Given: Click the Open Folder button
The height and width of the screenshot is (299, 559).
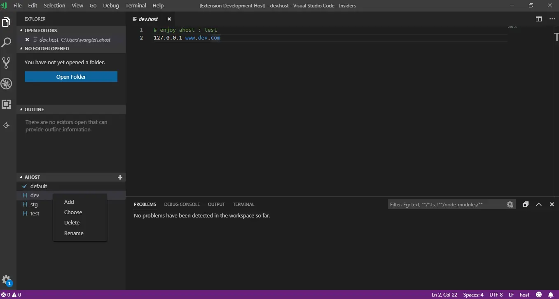Looking at the screenshot, I should click(x=71, y=77).
